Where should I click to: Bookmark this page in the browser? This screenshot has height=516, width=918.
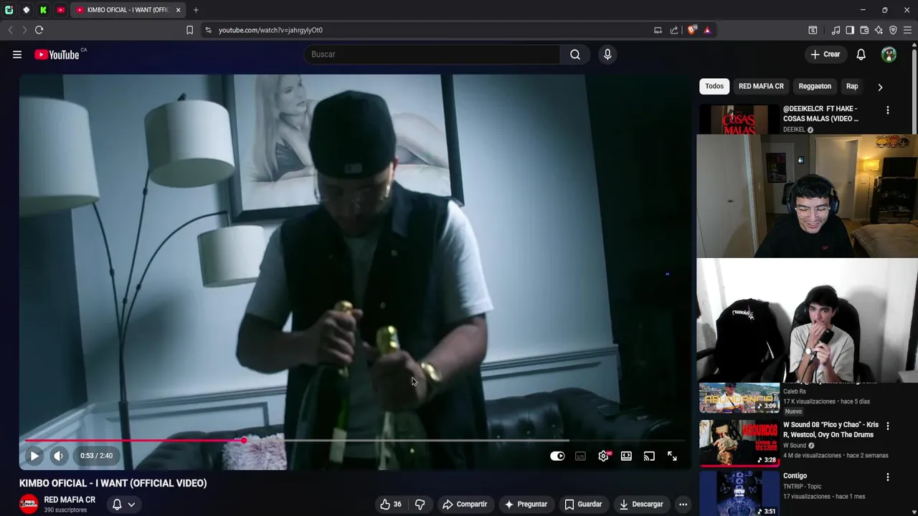pos(189,30)
